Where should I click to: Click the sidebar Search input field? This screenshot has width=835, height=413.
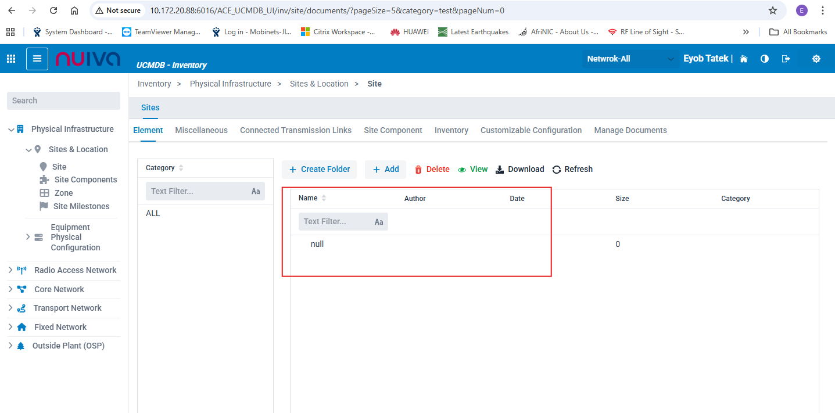tap(63, 100)
